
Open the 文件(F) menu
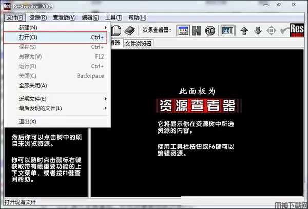point(15,17)
